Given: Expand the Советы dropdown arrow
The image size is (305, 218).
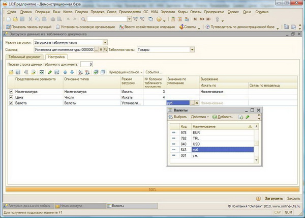Looking at the screenshot, I should 199,29.
